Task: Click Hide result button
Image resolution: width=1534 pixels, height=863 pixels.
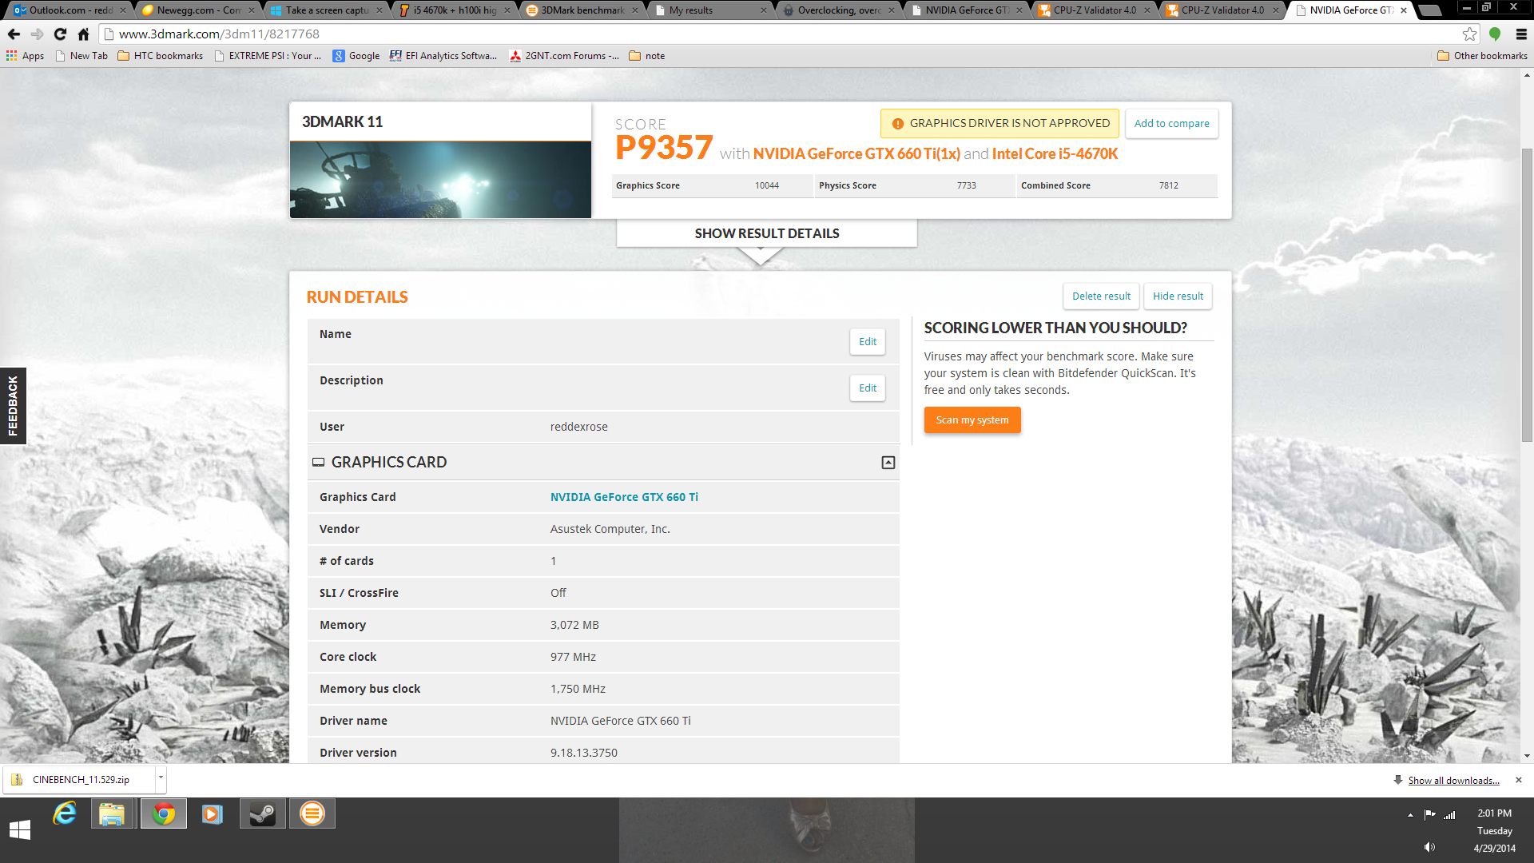Action: [1178, 296]
